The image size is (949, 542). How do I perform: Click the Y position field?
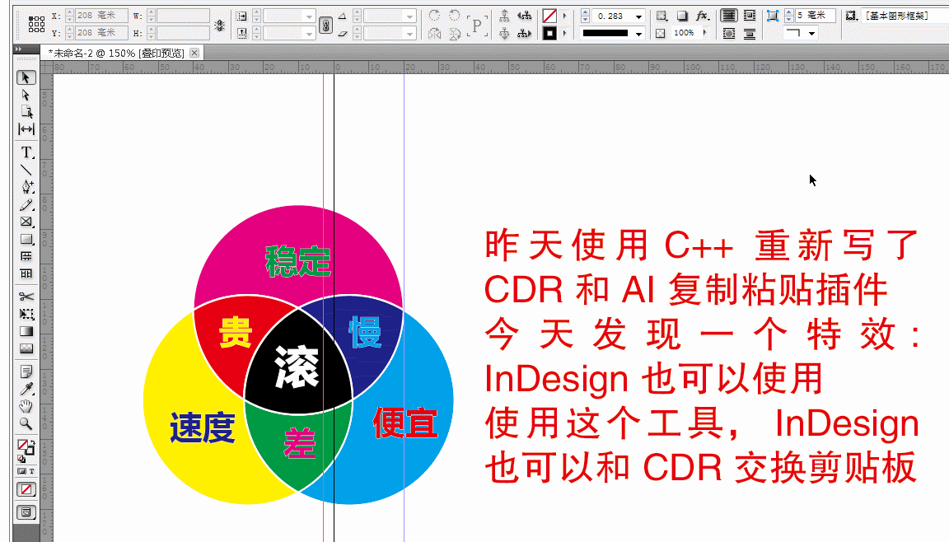pos(101,33)
